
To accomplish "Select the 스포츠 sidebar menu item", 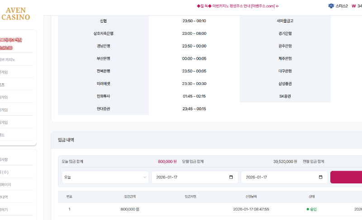I will point(4,84).
